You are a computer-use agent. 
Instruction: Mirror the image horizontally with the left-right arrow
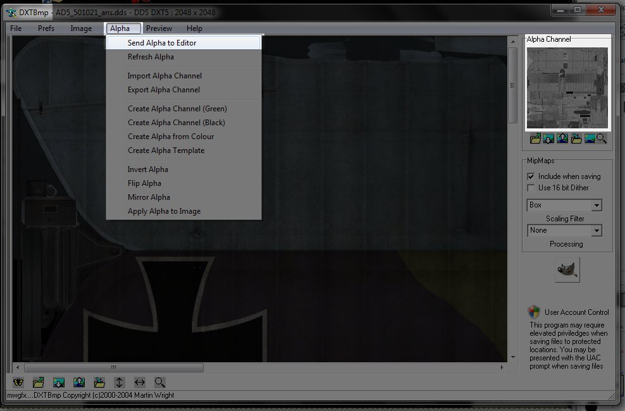point(140,383)
